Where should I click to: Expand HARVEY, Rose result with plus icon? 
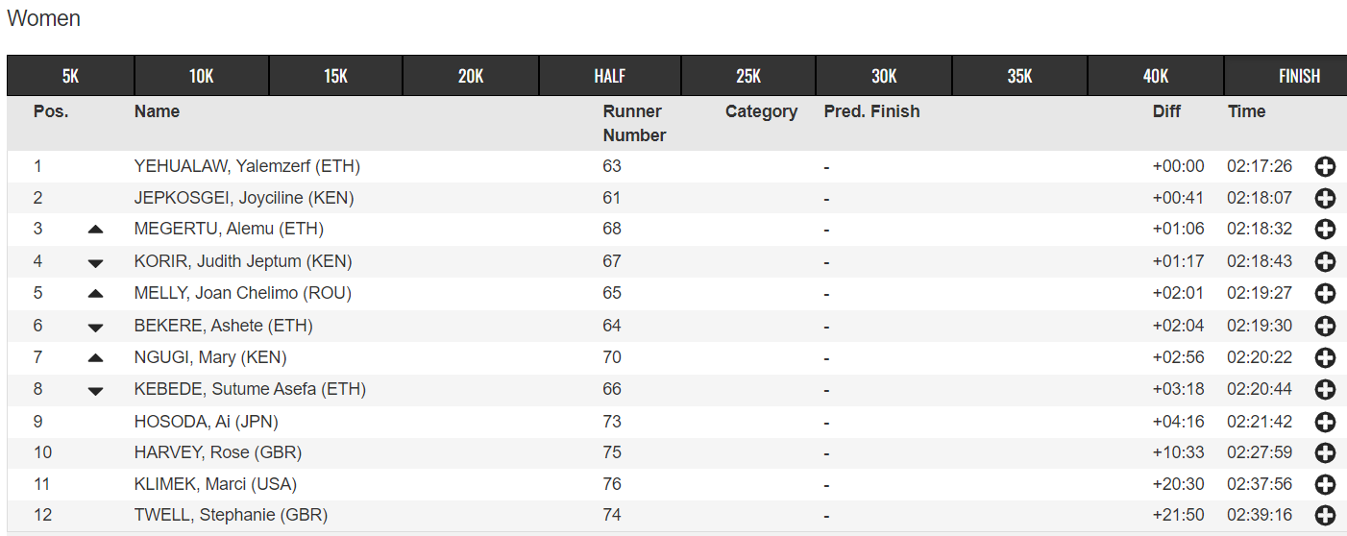coord(1325,452)
